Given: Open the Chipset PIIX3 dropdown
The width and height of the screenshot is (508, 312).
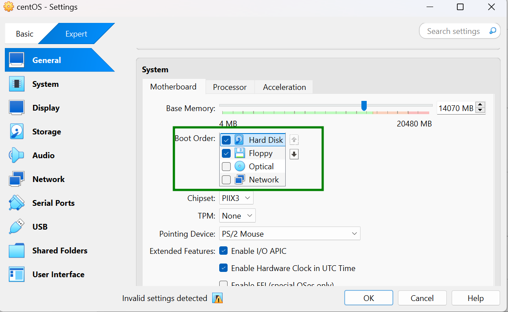Looking at the screenshot, I should pyautogui.click(x=236, y=198).
